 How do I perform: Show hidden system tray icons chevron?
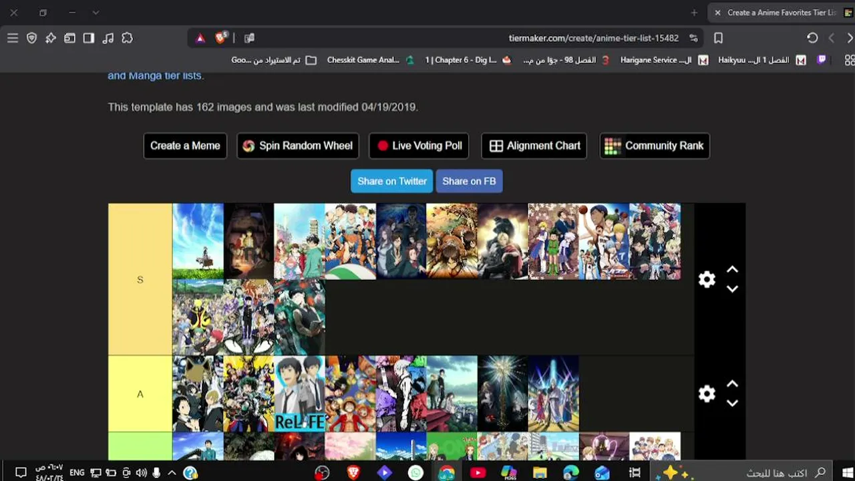[x=172, y=473]
